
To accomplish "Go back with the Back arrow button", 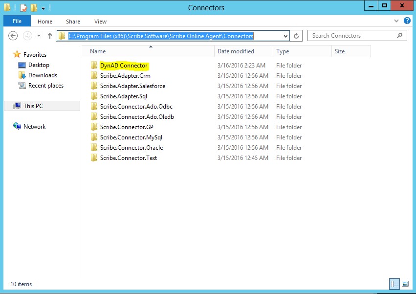I will pos(13,36).
